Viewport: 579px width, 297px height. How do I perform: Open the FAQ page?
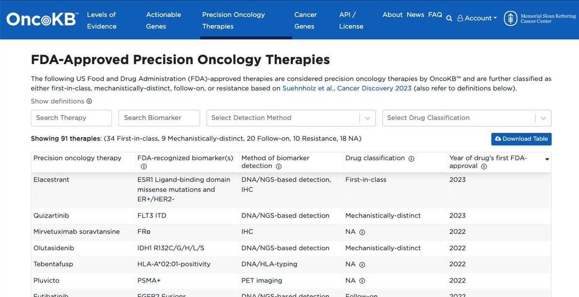coord(435,14)
